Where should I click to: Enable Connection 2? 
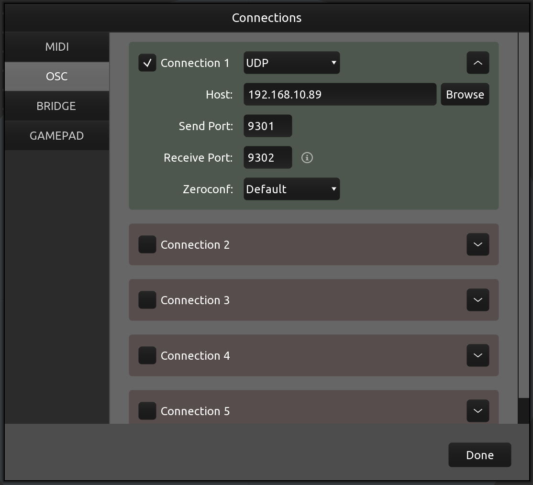147,244
